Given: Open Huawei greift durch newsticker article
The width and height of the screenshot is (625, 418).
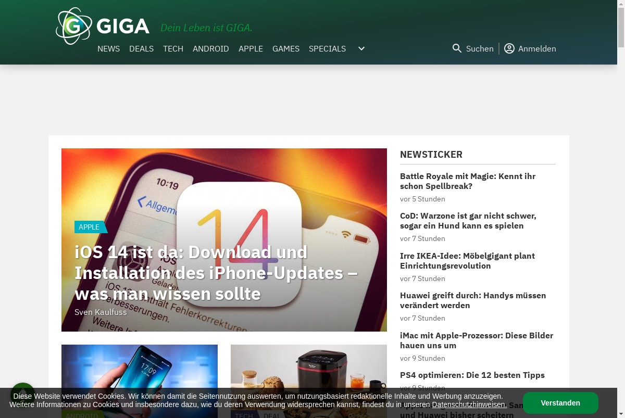Looking at the screenshot, I should [x=473, y=300].
